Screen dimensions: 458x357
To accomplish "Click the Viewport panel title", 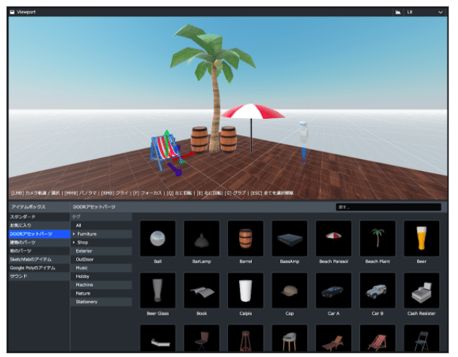I will click(26, 12).
